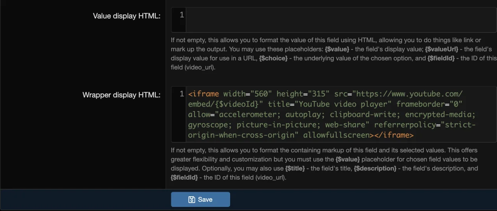Viewport: 497px width, 211px height.
Task: Click the width value "560" in code
Action: point(261,94)
